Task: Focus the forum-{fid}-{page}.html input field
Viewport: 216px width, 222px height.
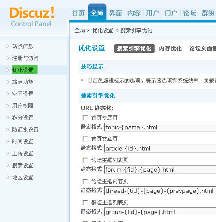Action: 160,169
